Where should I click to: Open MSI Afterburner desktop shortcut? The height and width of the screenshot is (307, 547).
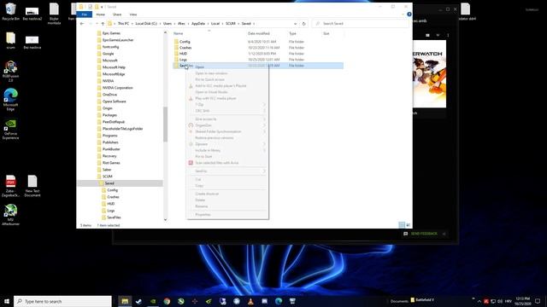point(10,214)
